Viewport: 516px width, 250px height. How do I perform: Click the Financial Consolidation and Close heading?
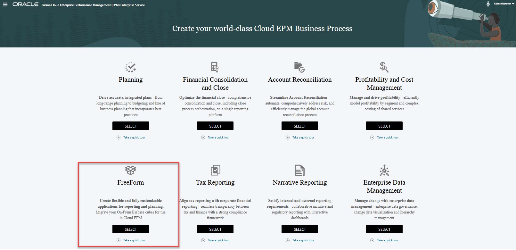coord(215,83)
